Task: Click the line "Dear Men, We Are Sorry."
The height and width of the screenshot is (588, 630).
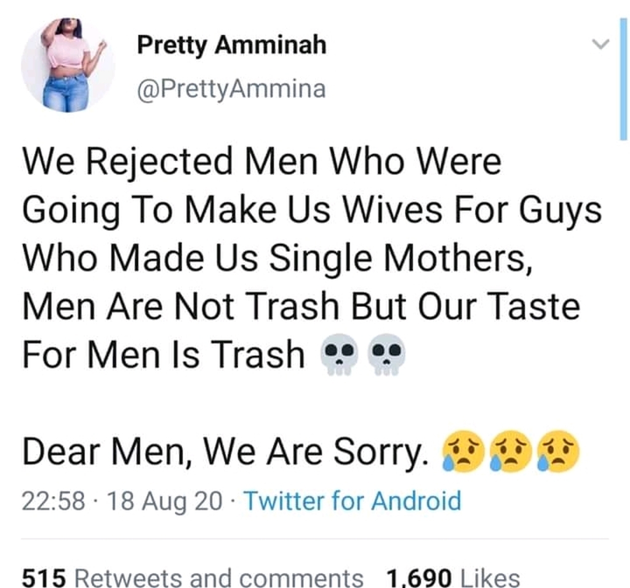Action: pyautogui.click(x=225, y=452)
